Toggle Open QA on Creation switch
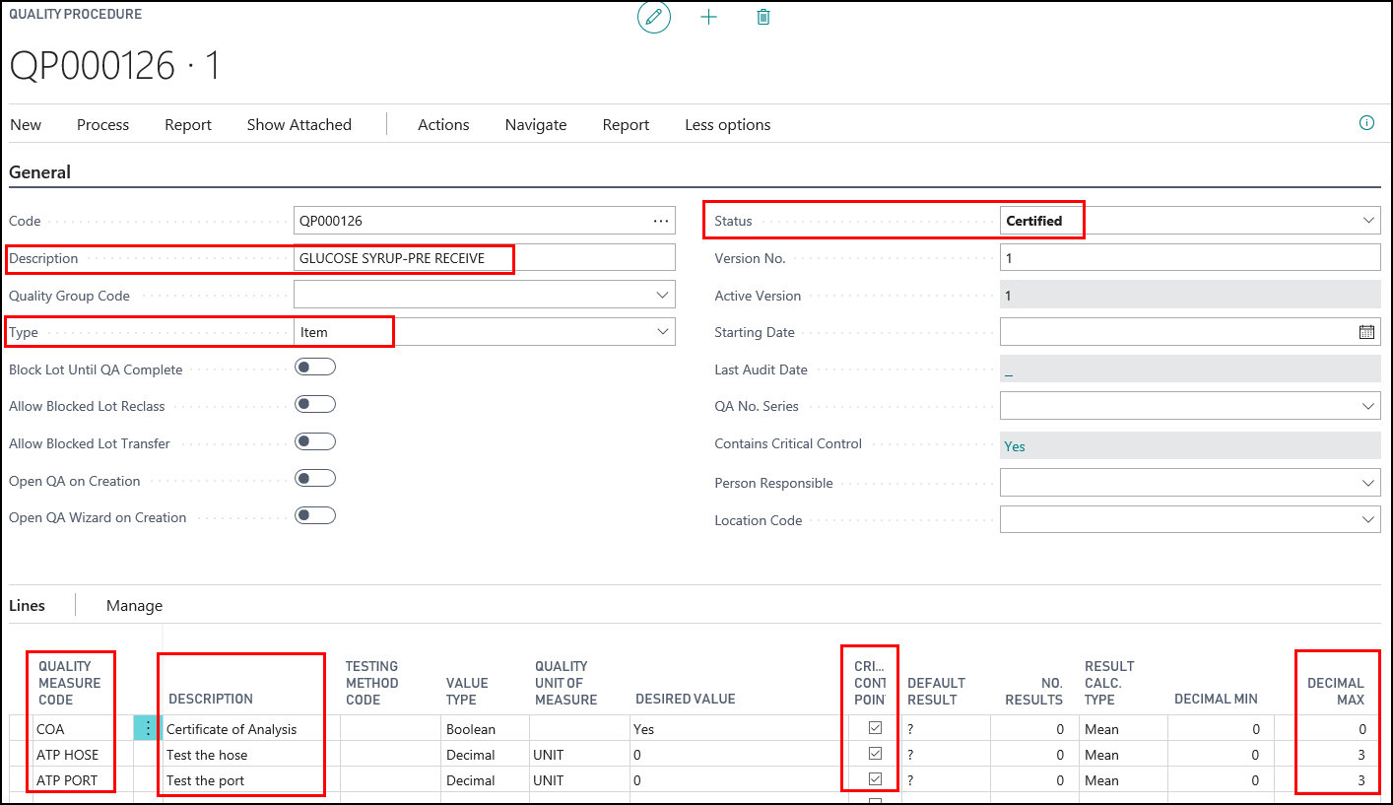 [315, 479]
